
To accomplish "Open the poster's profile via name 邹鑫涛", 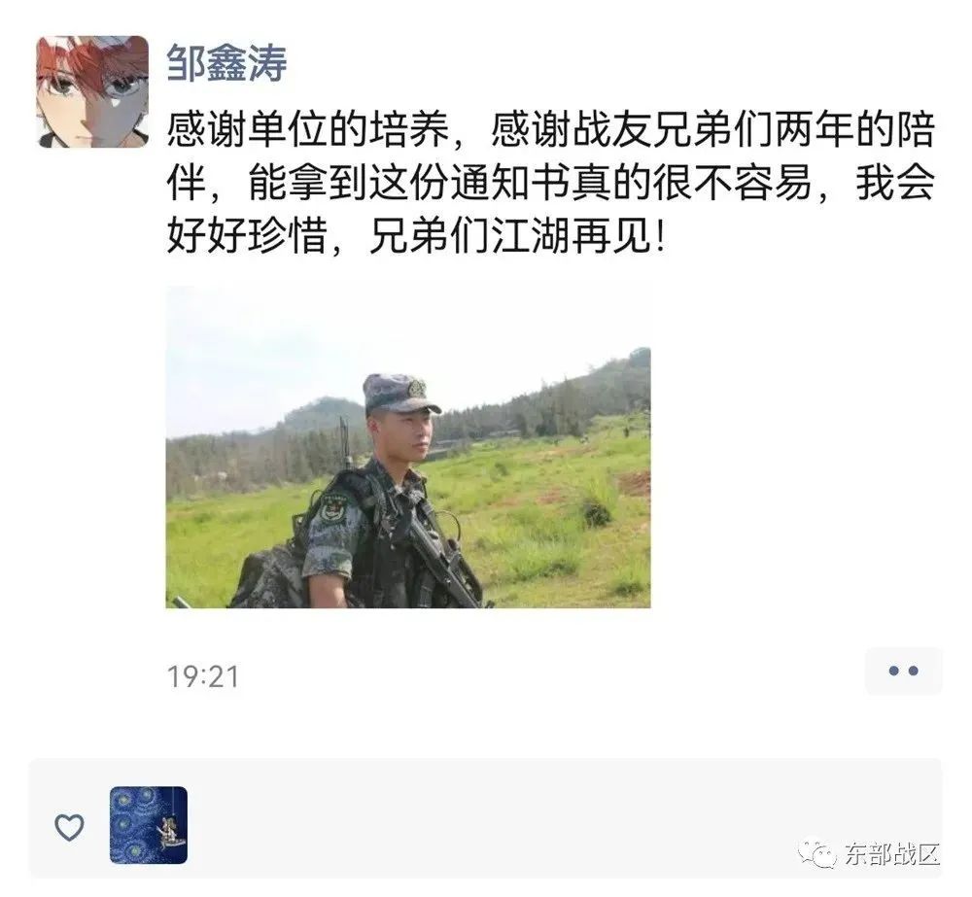I will (226, 63).
